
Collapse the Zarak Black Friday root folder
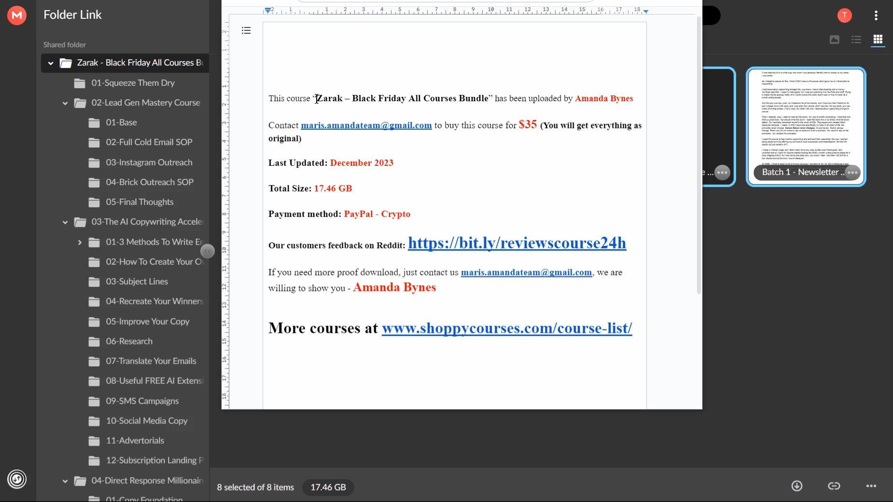click(x=51, y=63)
